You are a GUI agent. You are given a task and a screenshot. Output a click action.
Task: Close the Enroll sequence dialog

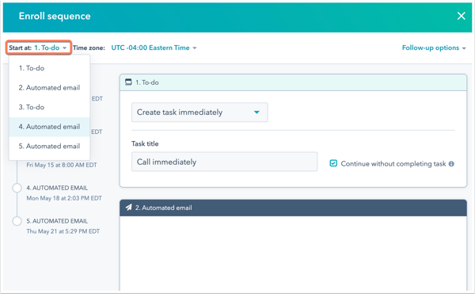[461, 16]
